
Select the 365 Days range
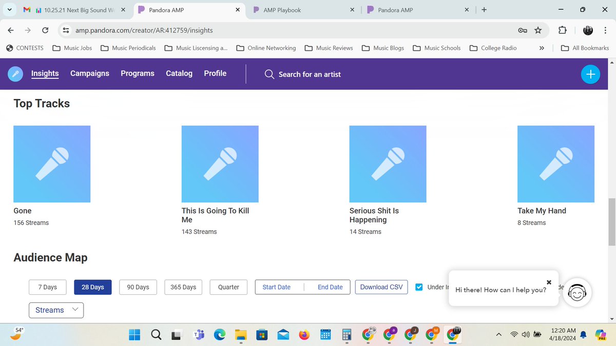pos(183,287)
